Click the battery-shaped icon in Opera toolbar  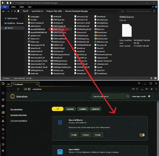tap(147, 89)
